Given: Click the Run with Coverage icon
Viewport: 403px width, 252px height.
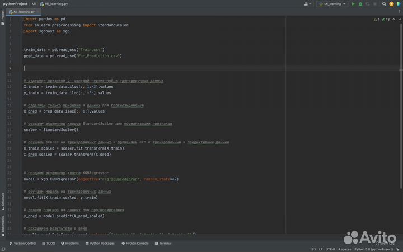Looking at the screenshot, I should (368, 4).
